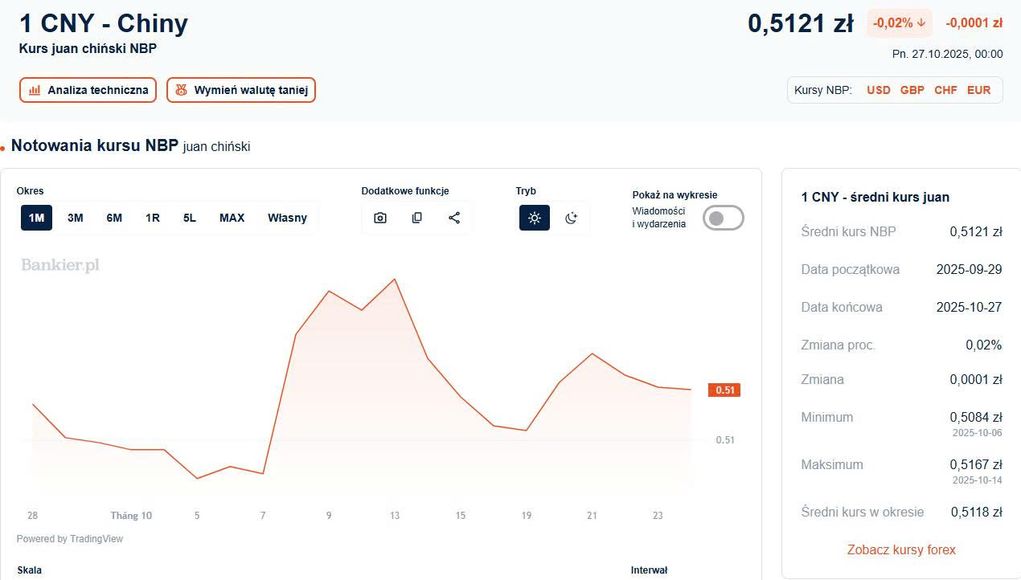Open USD NBP rate link
The height and width of the screenshot is (580, 1021).
[x=878, y=90]
